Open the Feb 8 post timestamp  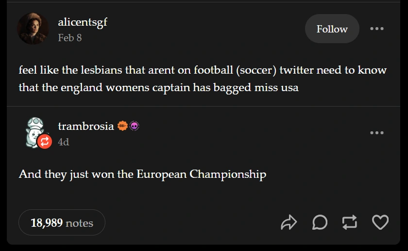pyautogui.click(x=70, y=38)
